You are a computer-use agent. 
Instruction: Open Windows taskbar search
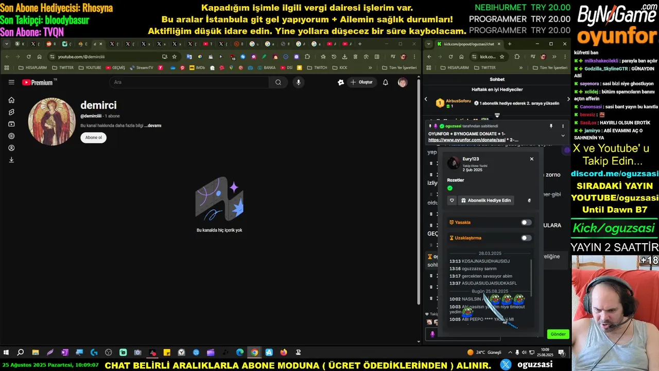point(21,352)
